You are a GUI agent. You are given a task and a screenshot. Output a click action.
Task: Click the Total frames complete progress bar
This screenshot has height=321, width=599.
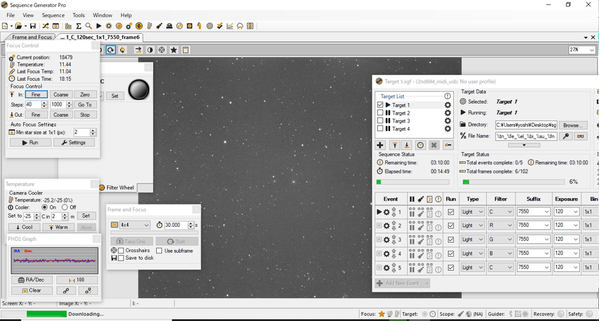tap(513, 182)
